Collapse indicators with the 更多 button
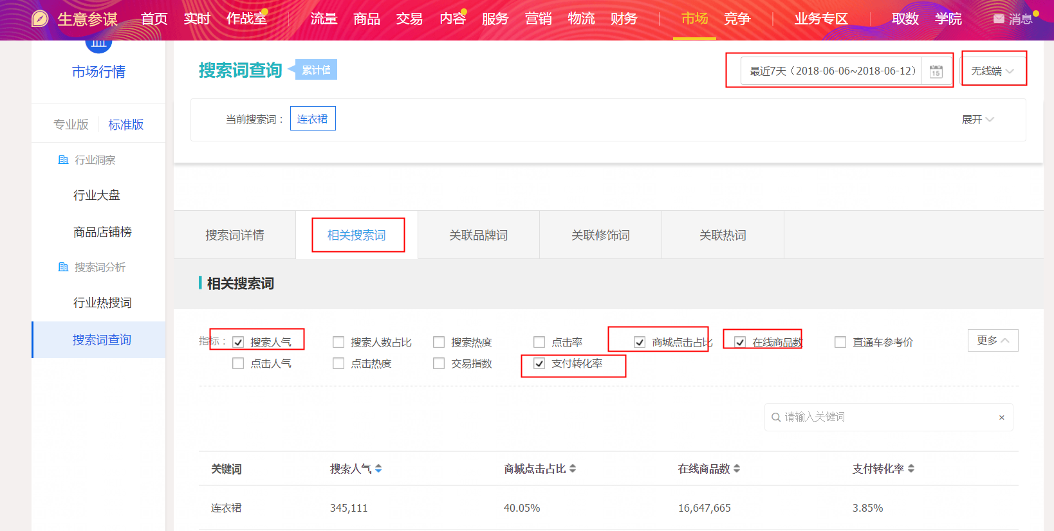The width and height of the screenshot is (1054, 531). [992, 341]
